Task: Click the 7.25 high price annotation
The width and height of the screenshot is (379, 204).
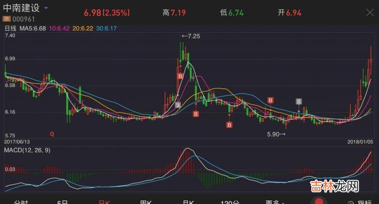Action: [x=192, y=37]
